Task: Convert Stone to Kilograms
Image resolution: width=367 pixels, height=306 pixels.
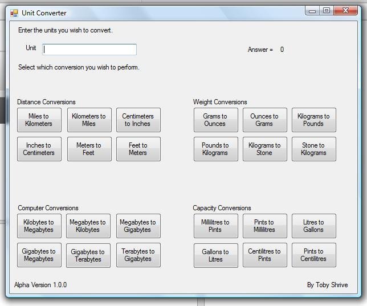Action: click(x=314, y=149)
